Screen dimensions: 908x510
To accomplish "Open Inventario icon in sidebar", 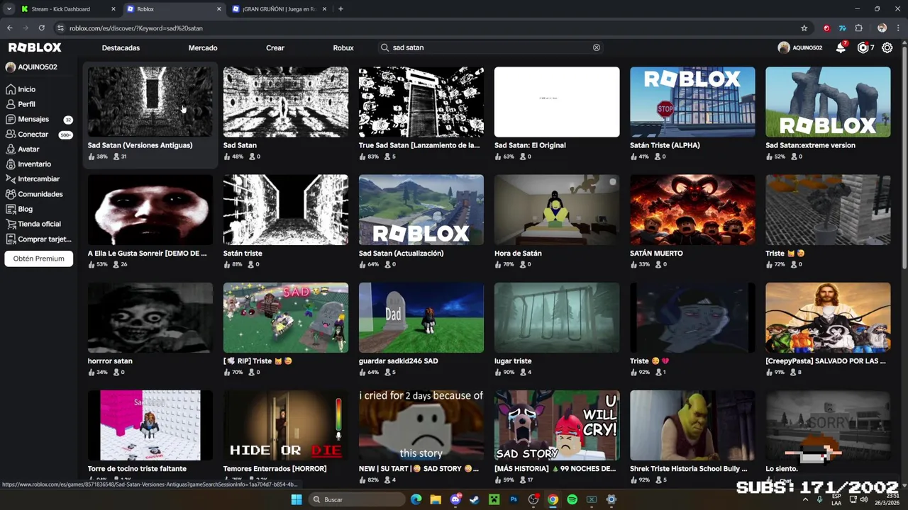I will click(x=10, y=164).
